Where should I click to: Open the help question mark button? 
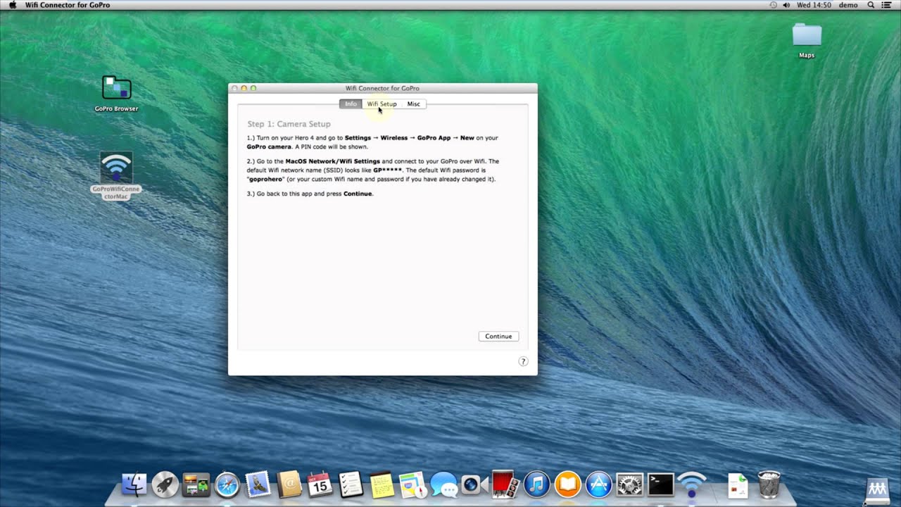[523, 361]
